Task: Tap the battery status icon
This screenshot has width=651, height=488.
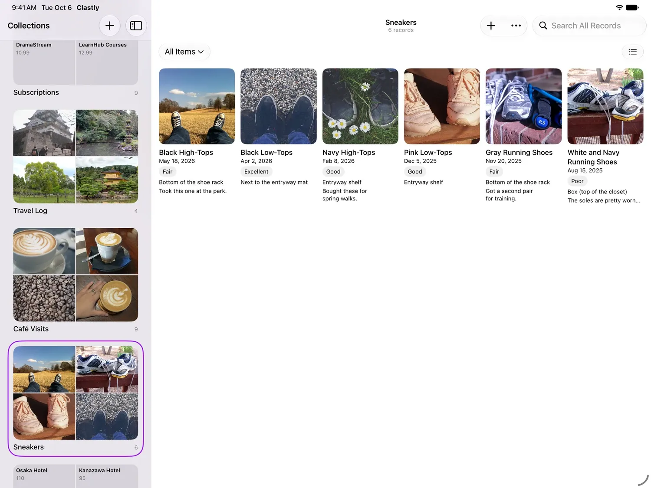Action: tap(632, 7)
